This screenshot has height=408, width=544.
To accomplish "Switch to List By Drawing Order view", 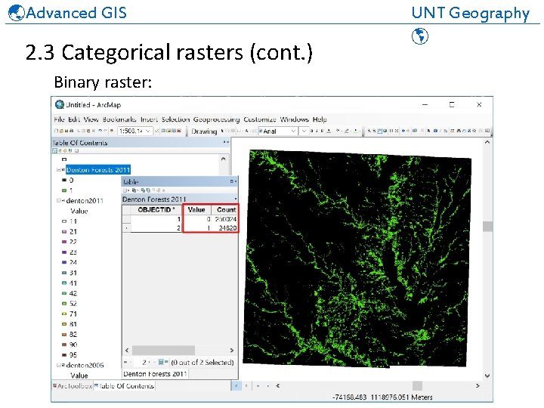I will 55,151.
